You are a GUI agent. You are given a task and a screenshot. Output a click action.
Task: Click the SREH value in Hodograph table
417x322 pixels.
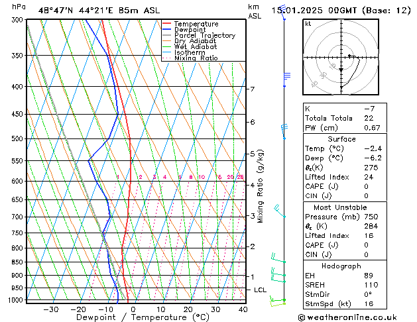tap(371, 285)
